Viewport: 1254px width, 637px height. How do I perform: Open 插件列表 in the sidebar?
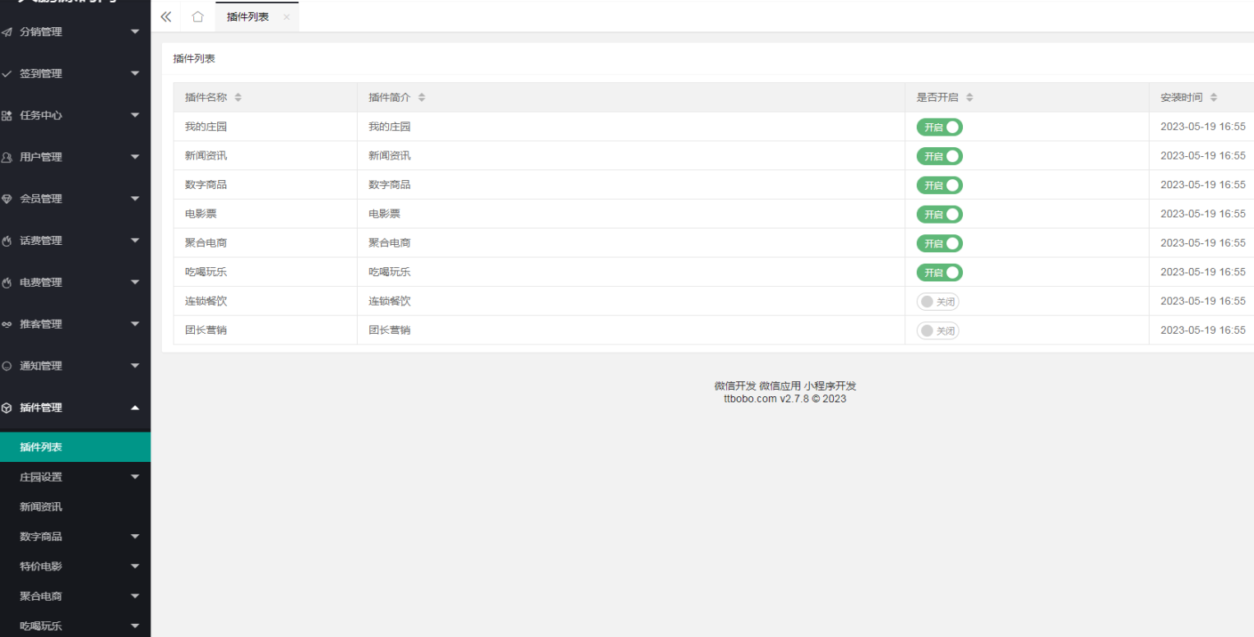(x=75, y=447)
